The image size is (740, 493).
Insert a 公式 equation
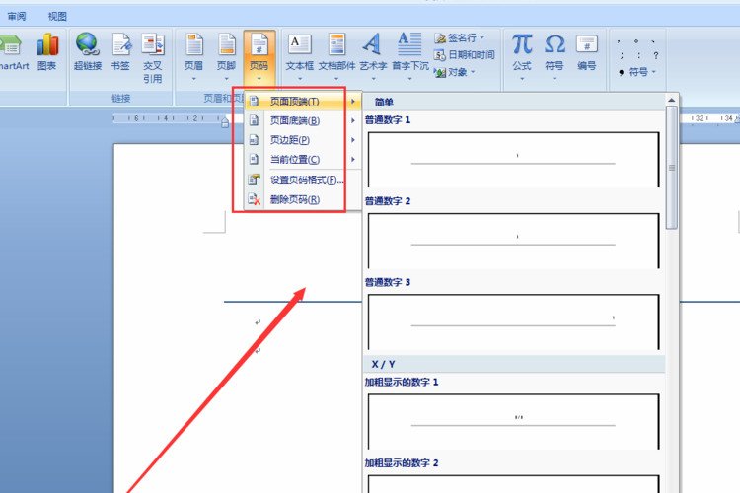coord(522,56)
